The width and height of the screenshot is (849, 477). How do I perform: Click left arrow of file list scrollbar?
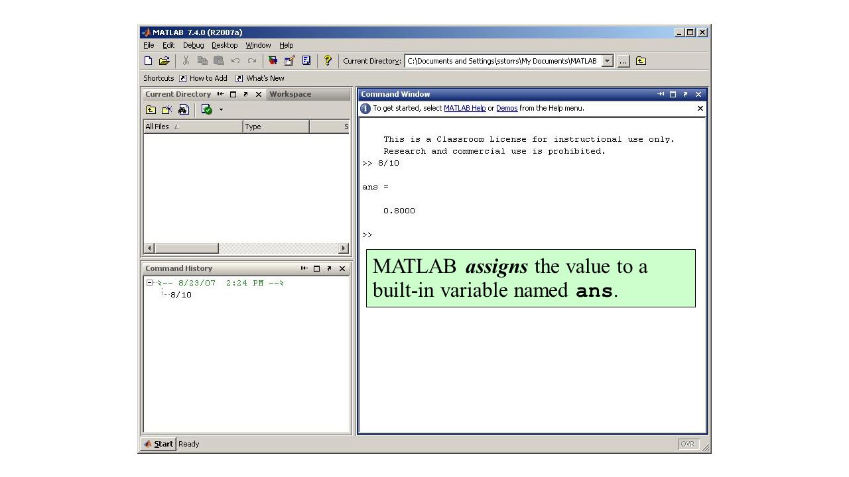pos(149,248)
